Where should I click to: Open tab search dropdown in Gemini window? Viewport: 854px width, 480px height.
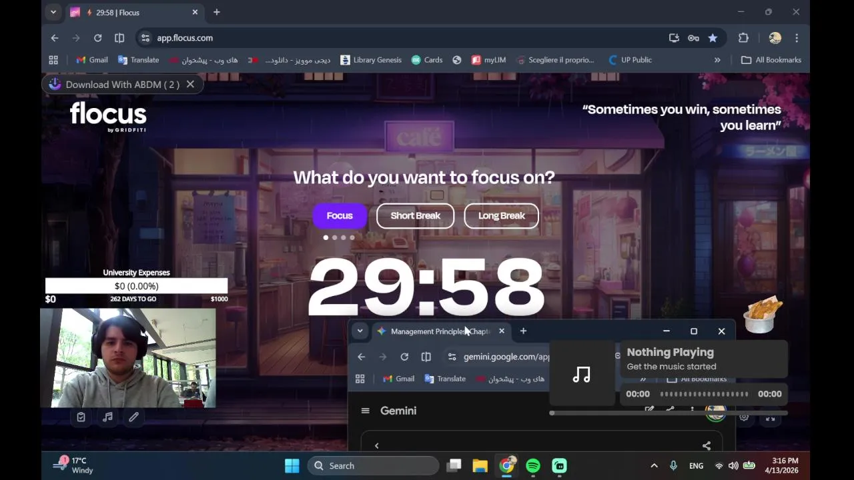360,331
